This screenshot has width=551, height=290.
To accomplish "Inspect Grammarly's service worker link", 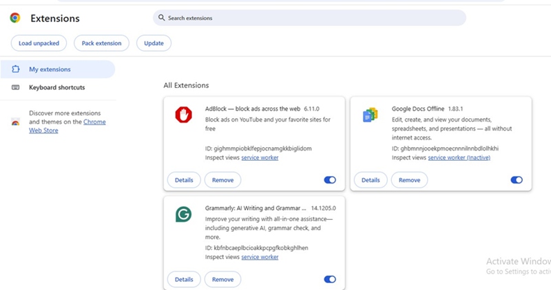I will click(x=260, y=257).
